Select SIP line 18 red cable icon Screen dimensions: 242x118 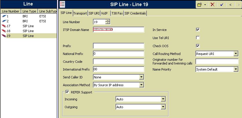click(x=4, y=31)
